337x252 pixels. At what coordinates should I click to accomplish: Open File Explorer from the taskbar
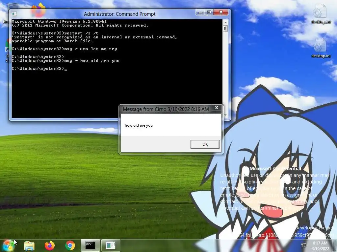point(29,245)
